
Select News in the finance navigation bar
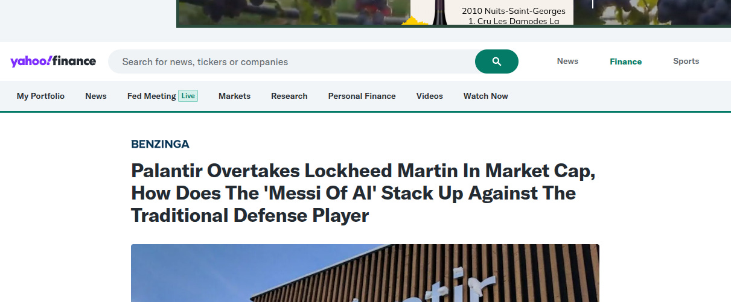pyautogui.click(x=96, y=96)
